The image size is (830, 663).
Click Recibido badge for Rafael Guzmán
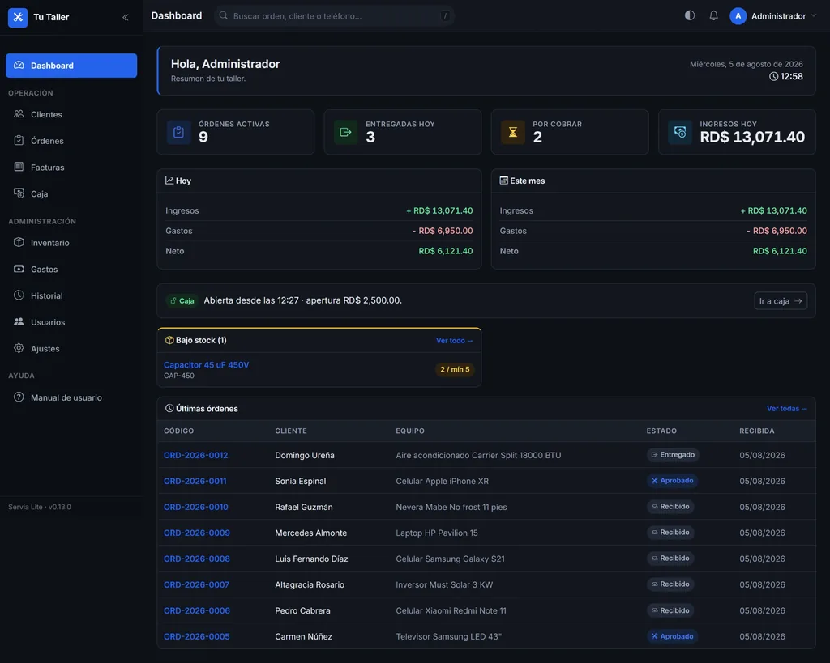tap(670, 507)
